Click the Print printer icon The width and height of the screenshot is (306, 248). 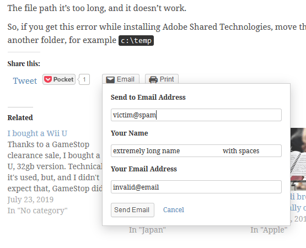[x=153, y=79]
